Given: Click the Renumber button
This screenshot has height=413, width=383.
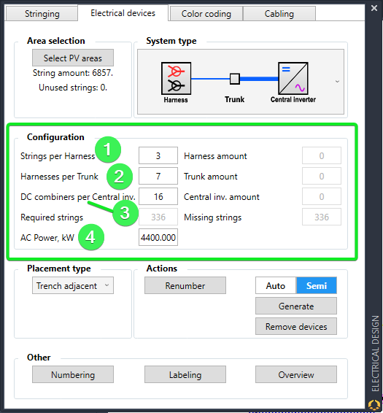Looking at the screenshot, I should (185, 285).
